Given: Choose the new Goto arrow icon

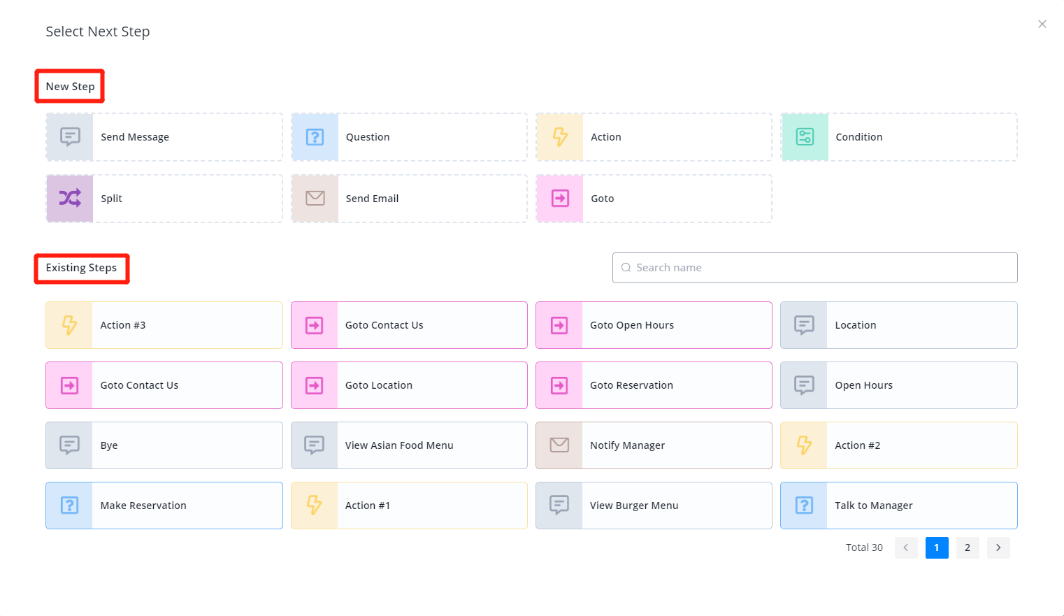Looking at the screenshot, I should [x=560, y=199].
